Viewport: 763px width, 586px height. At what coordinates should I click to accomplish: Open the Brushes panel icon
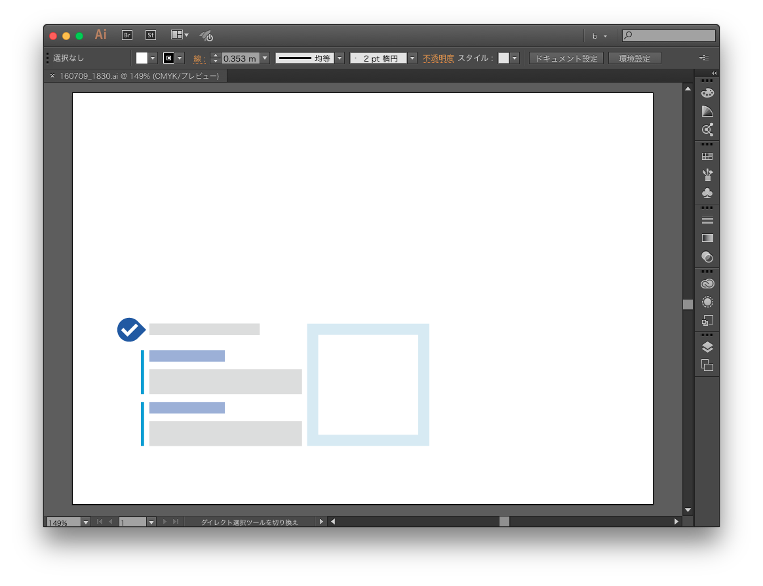tap(707, 174)
